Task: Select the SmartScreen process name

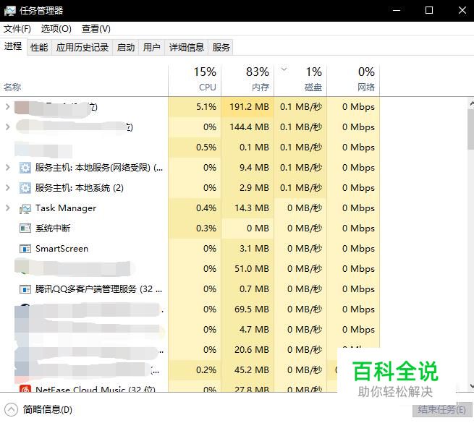Action: (62, 249)
